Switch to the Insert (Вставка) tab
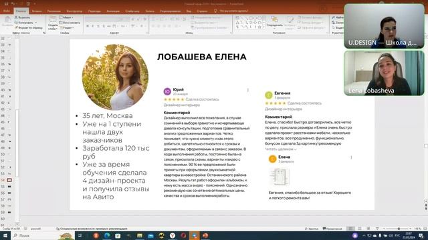 click(x=37, y=11)
